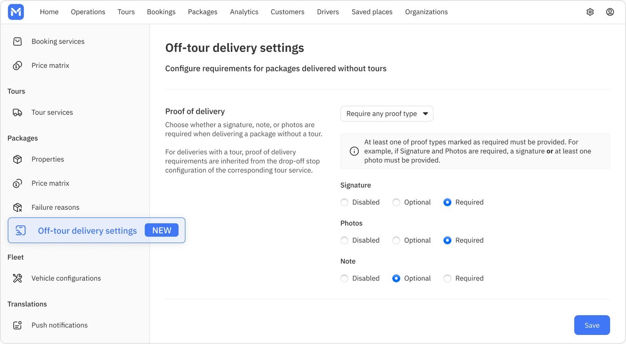
Task: Save the delivery settings
Action: (x=592, y=325)
